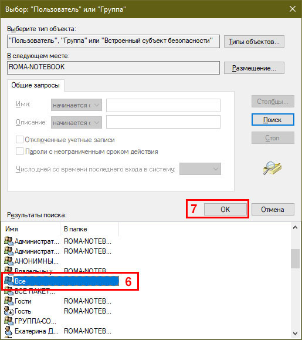This screenshot has width=302, height=340.
Task: Click the Поиск button
Action: (273, 119)
